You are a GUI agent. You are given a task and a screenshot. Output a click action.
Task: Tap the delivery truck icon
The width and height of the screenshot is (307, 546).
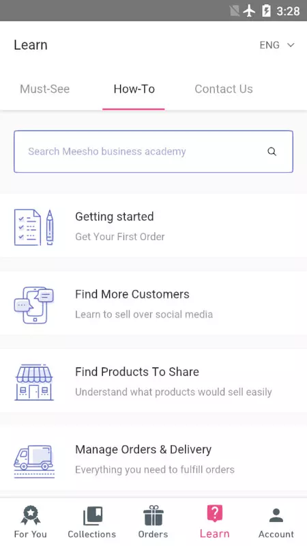[x=34, y=461]
